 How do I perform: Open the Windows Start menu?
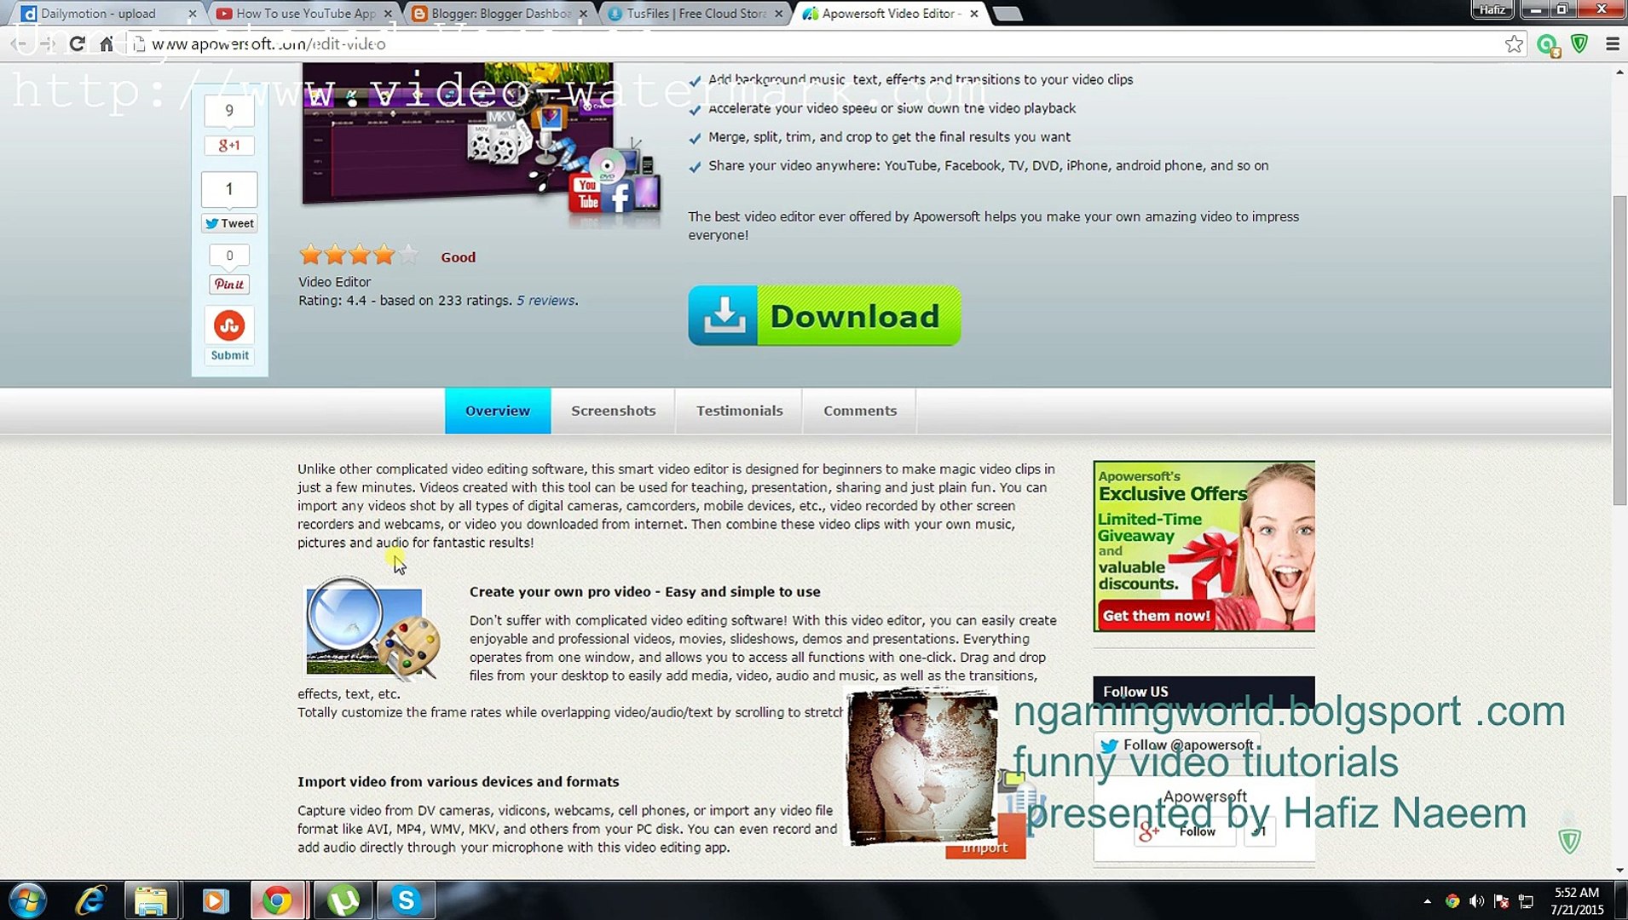pyautogui.click(x=27, y=900)
